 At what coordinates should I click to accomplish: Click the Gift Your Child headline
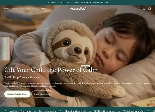point(51,70)
